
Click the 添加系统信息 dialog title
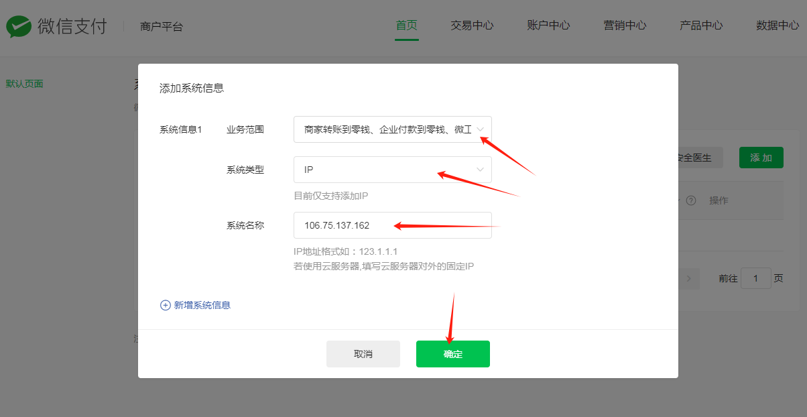[x=192, y=88]
